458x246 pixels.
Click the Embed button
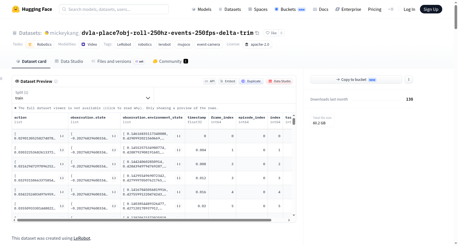pyautogui.click(x=228, y=81)
